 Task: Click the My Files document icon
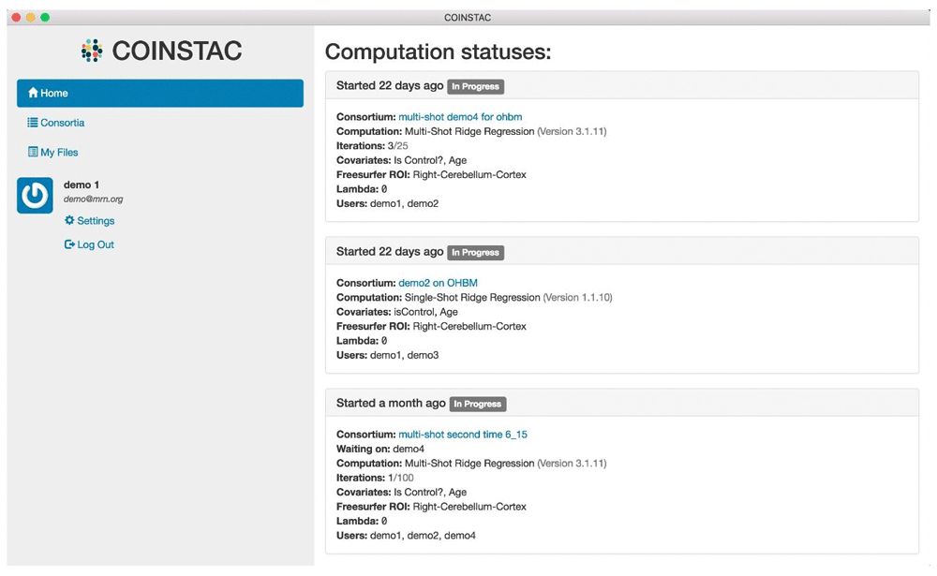(33, 152)
